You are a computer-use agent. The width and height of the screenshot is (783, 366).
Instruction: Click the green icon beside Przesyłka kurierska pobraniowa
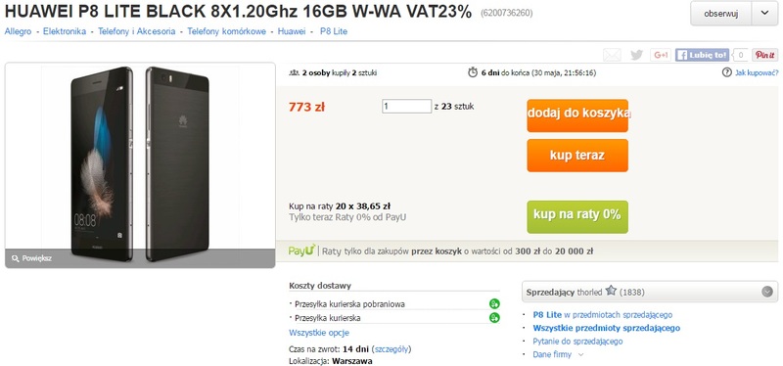click(x=494, y=303)
